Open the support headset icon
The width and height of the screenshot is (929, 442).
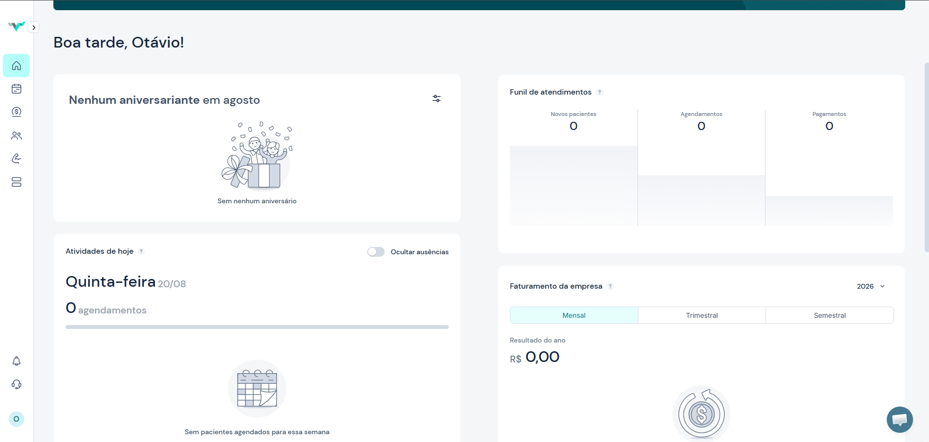pyautogui.click(x=16, y=384)
